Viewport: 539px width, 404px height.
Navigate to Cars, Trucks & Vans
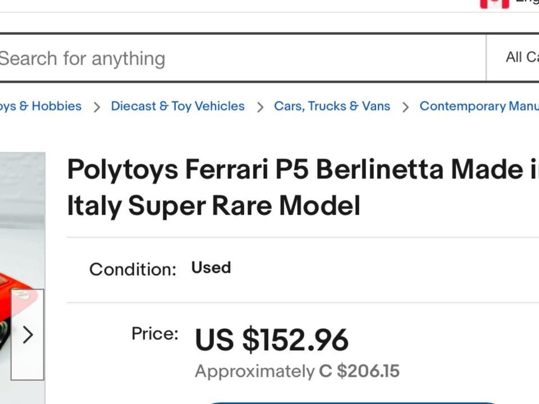point(332,106)
